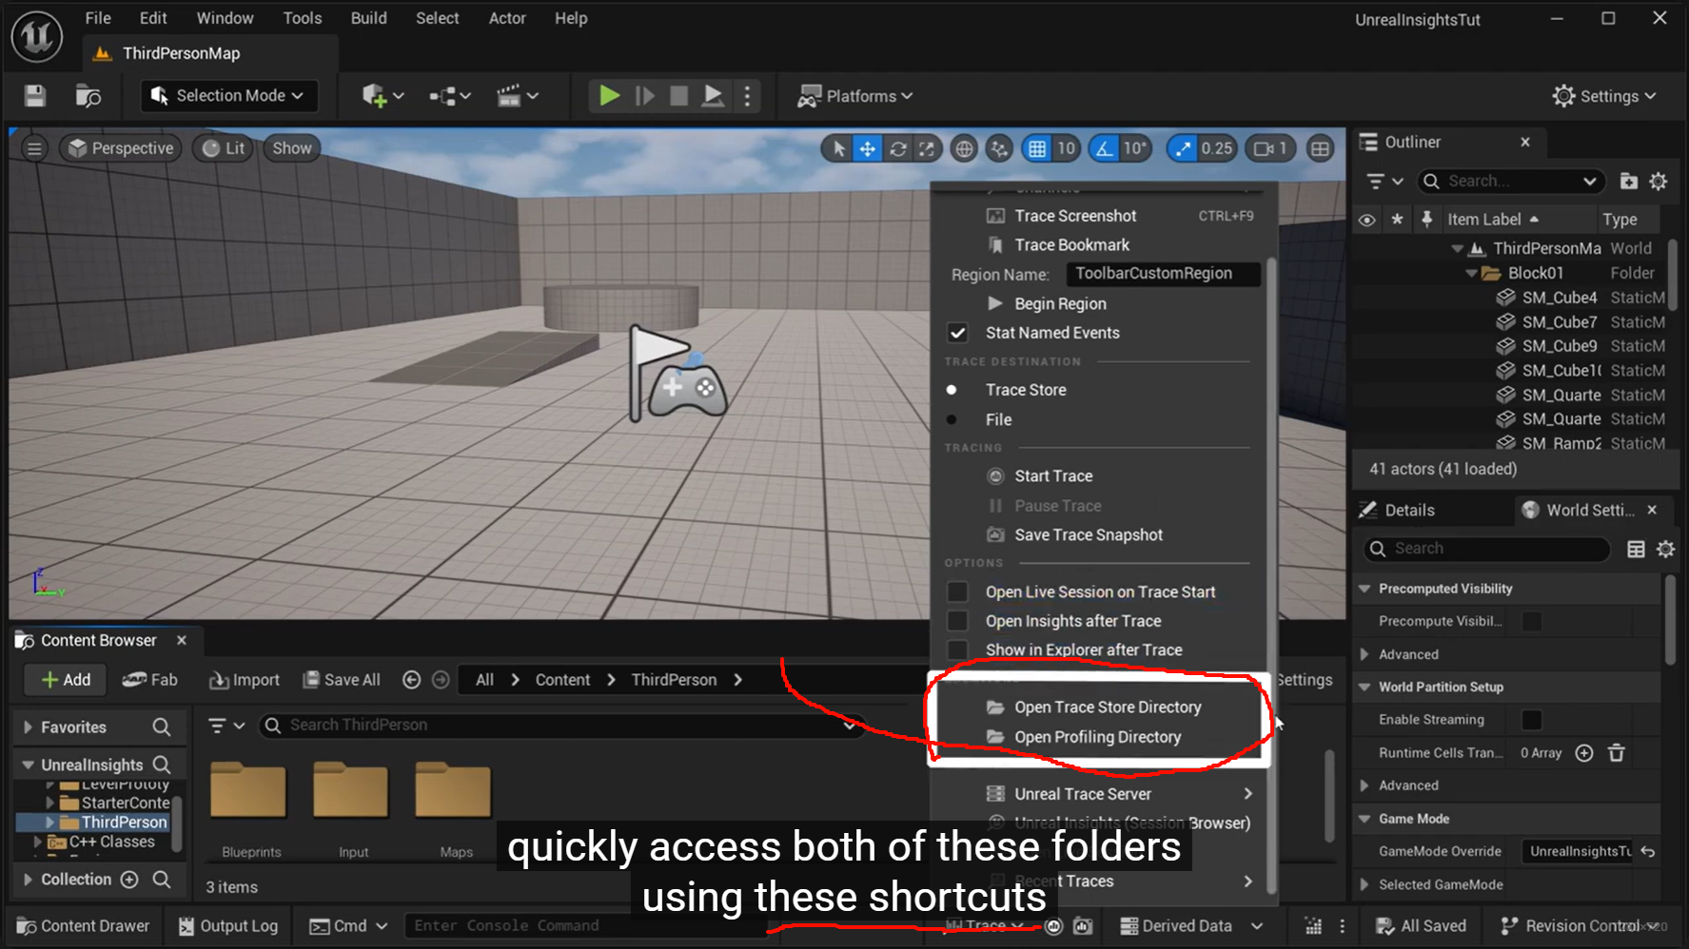
Task: Click the Show viewport button
Action: (x=292, y=148)
